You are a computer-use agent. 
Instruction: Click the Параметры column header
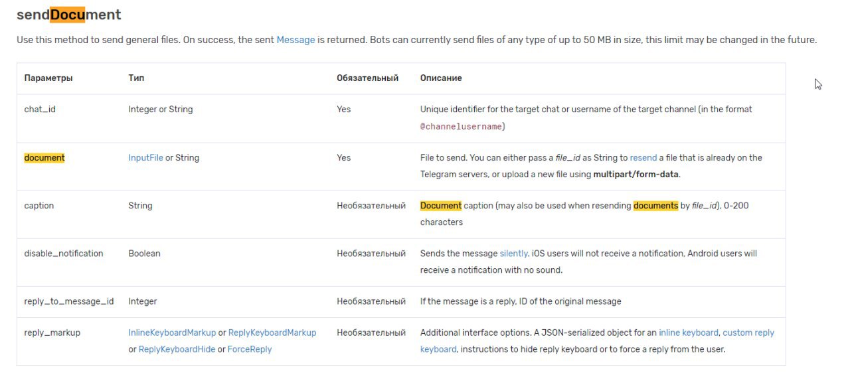click(48, 78)
